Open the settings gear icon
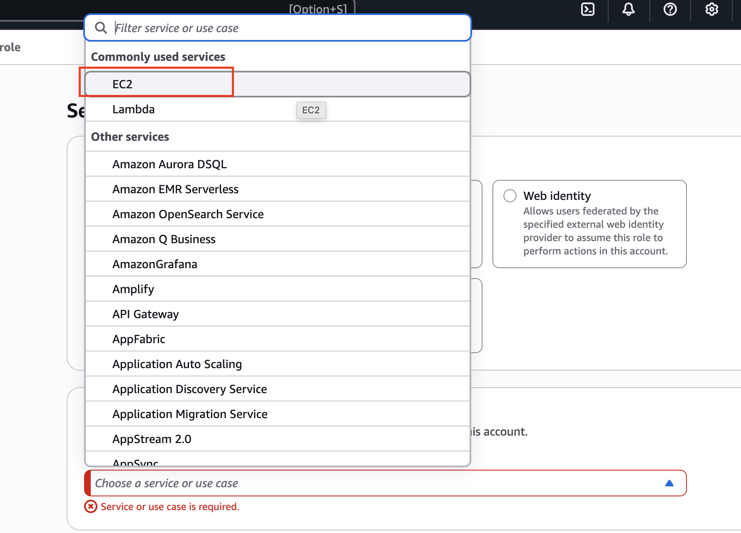741x533 pixels. tap(711, 9)
